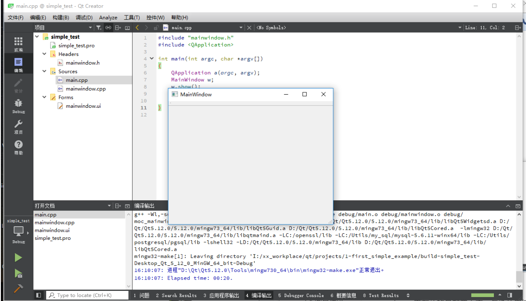Fold the main function code block
Viewport: 526px width, 301px height.
pos(151,59)
